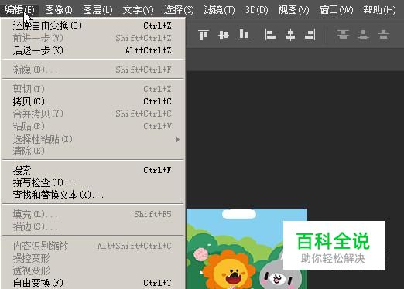Click the align horizontal centers icon

(x=290, y=35)
